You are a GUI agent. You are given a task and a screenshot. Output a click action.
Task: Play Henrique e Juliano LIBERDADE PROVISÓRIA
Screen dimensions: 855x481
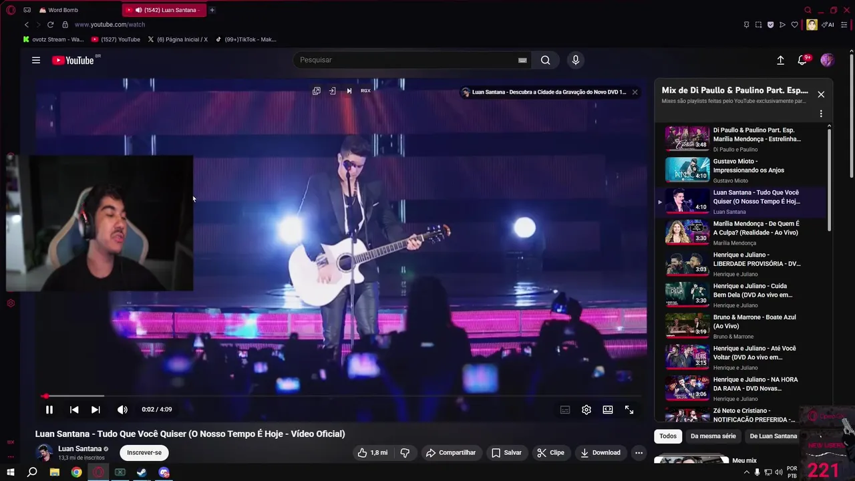coord(741,263)
